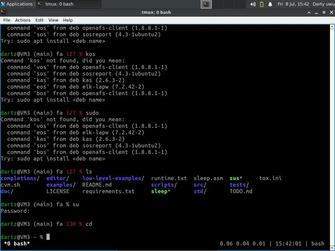Click the scripts/ directory name
335x251 pixels.
[164, 185]
